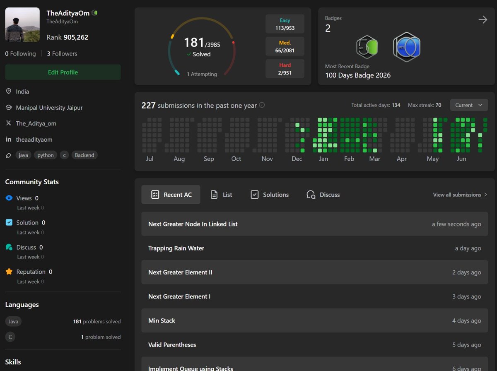Open Next Greater Element II submission
Viewport: 497px width, 371px height.
[315, 272]
